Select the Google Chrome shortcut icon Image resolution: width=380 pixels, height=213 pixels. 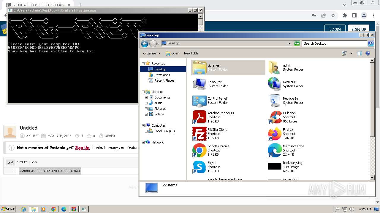199,150
